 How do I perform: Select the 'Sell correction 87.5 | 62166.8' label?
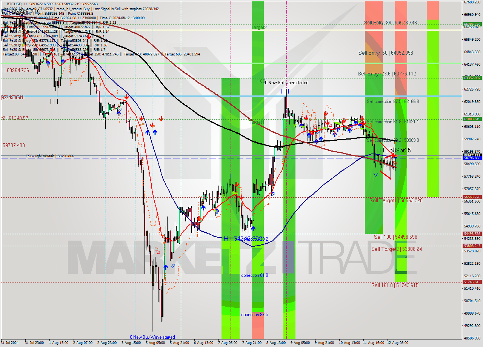click(x=393, y=101)
